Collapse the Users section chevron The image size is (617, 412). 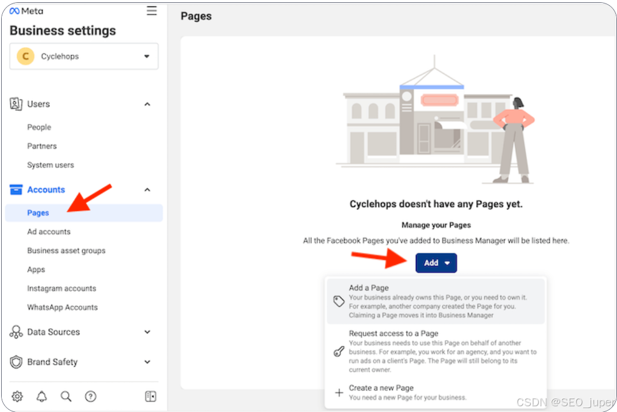[147, 104]
